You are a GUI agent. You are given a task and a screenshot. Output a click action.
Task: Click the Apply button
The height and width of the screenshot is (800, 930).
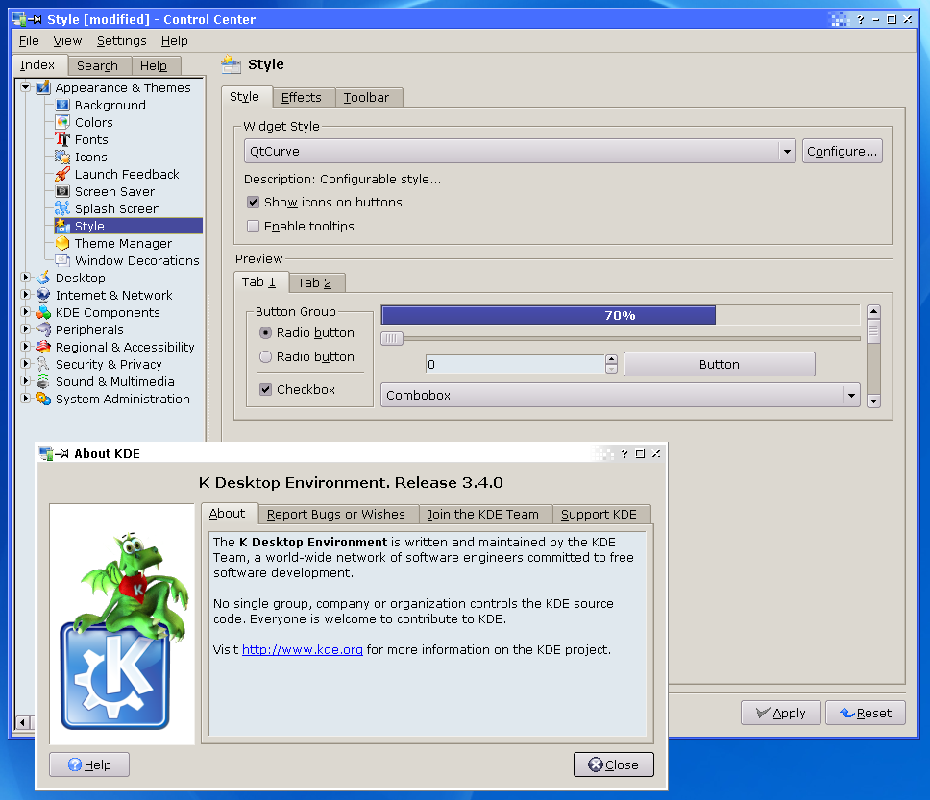780,713
